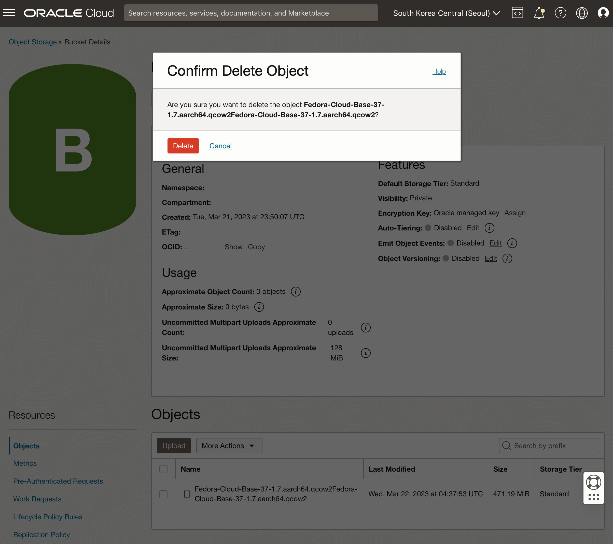Open the user profile icon
Image resolution: width=613 pixels, height=544 pixels.
(603, 13)
